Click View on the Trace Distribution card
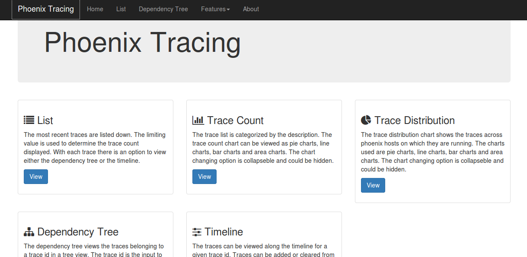Screen dimensions: 527x257 point(373,185)
